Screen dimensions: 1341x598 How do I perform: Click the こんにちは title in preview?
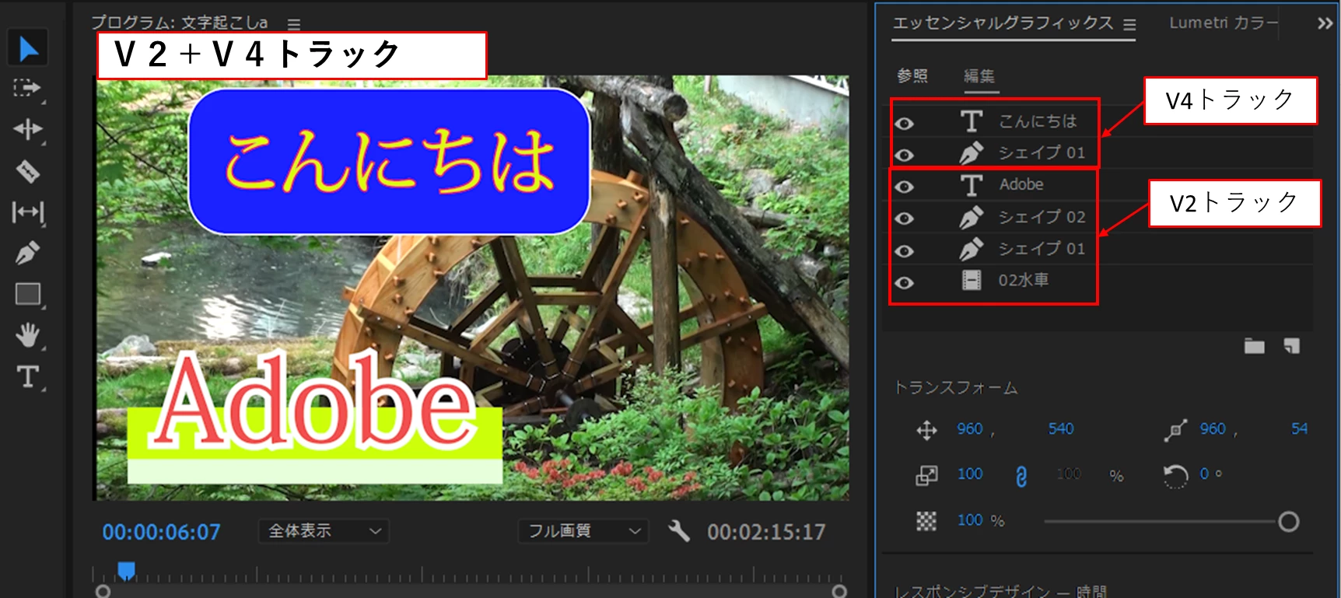[389, 162]
